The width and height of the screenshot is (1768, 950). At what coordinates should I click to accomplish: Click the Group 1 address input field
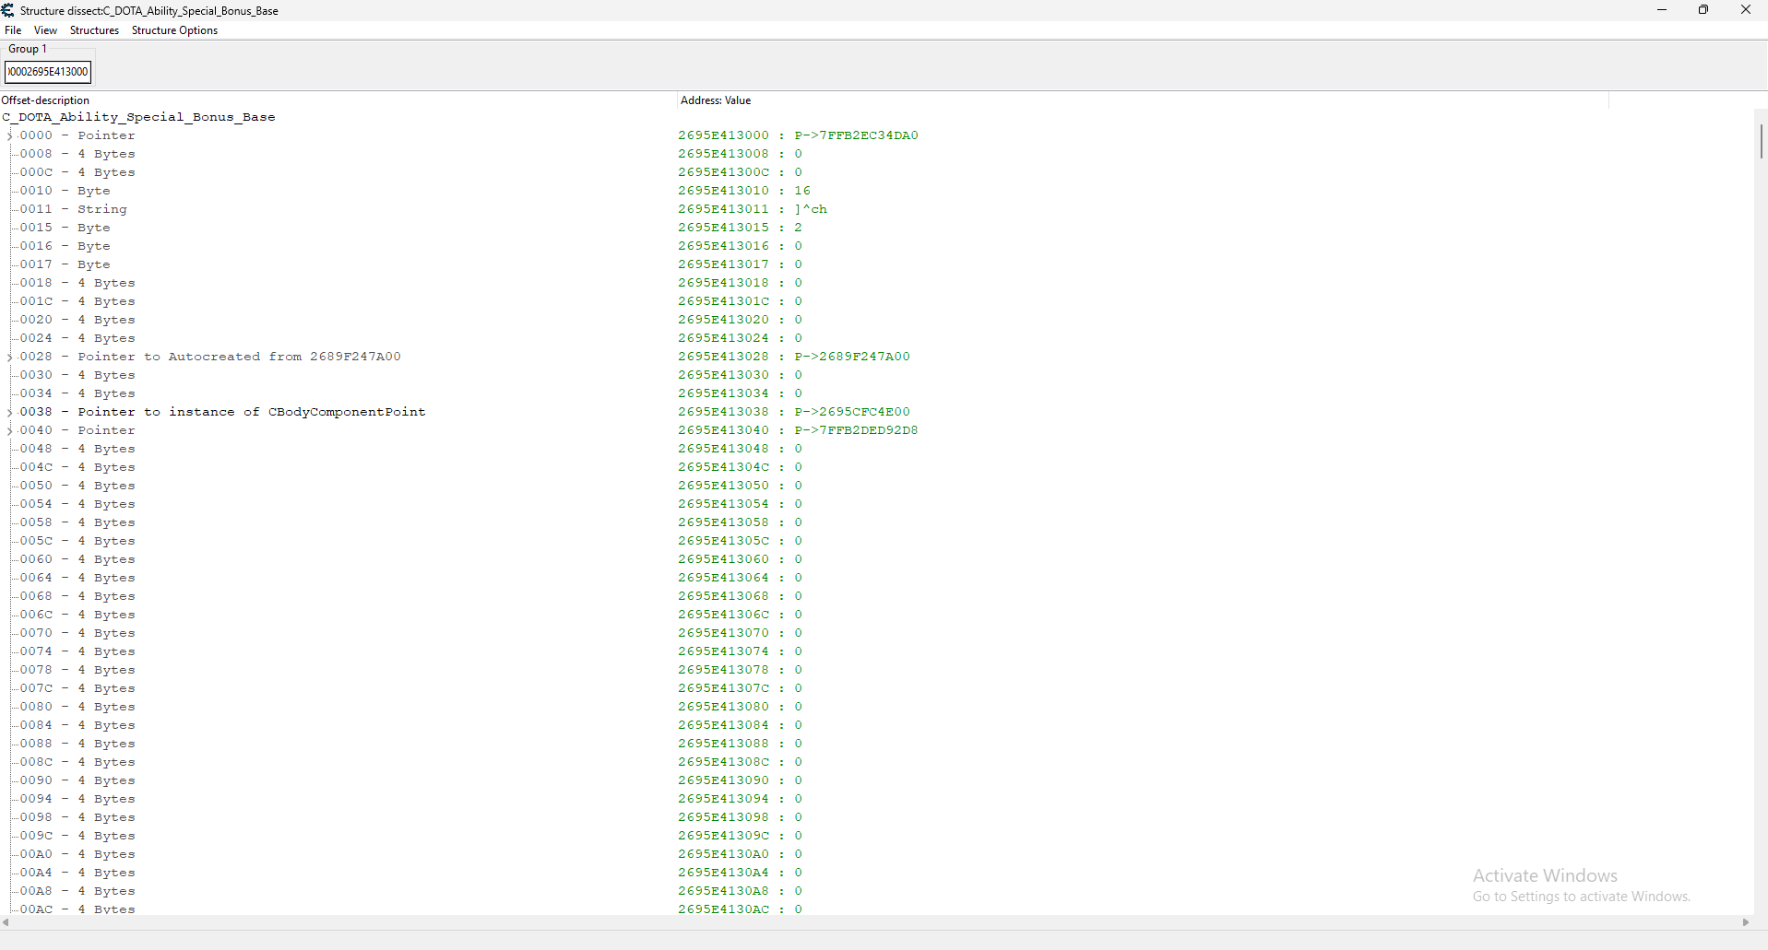click(48, 72)
